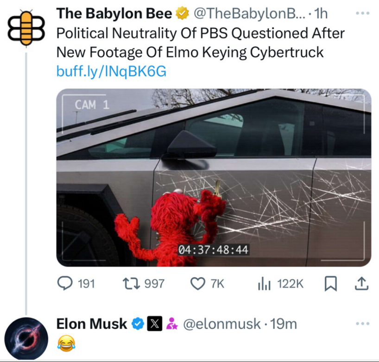
Task: Click Elon Musk's blue verified checkmark
Action: pos(138,324)
